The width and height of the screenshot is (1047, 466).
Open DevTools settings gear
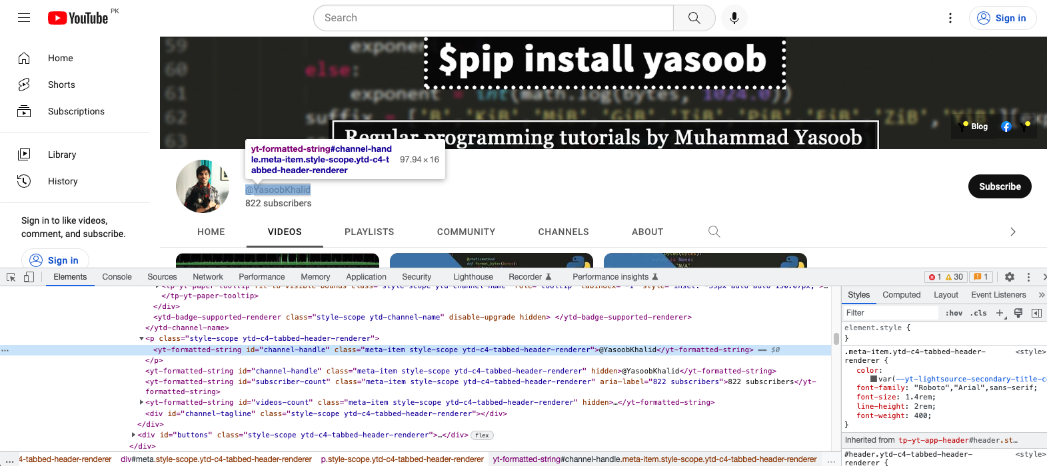point(1009,277)
